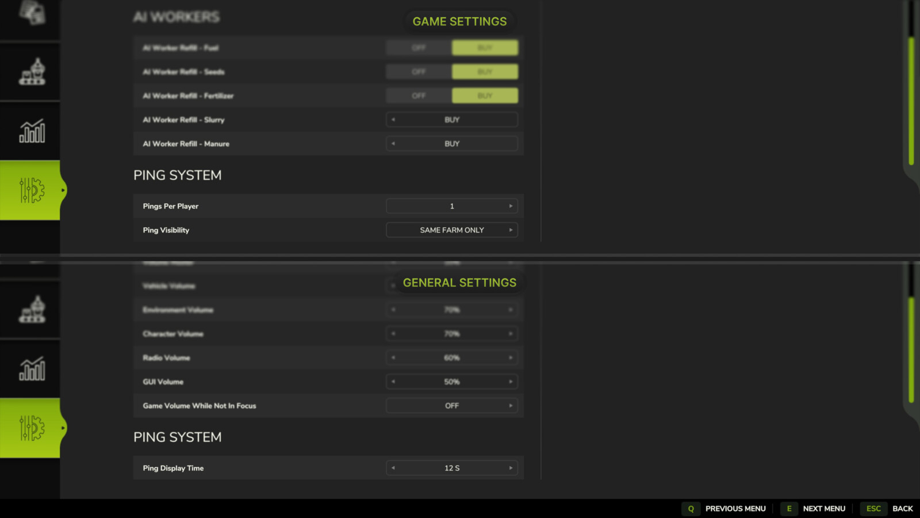Screen dimensions: 920x518
Task: Increase Pings Per Player with right arrow
Action: click(x=511, y=206)
